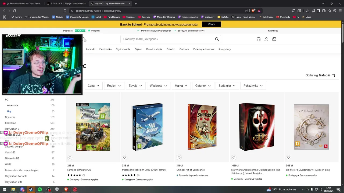Bookmark this page icon
The height and width of the screenshot is (193, 344).
65,11
